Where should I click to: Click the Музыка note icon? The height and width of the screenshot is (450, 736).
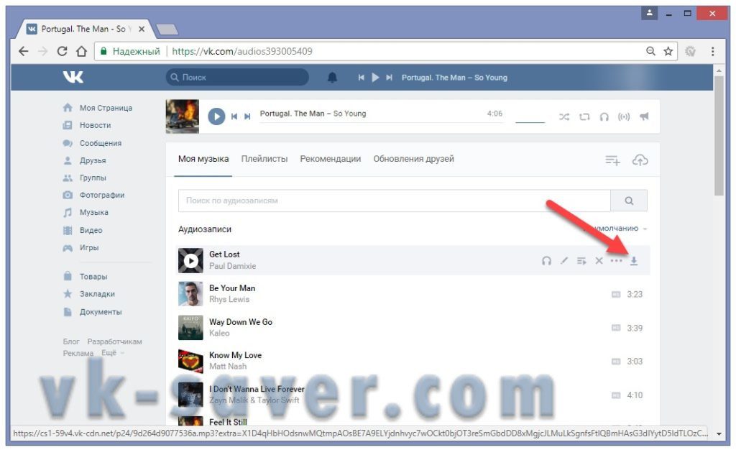pos(68,213)
